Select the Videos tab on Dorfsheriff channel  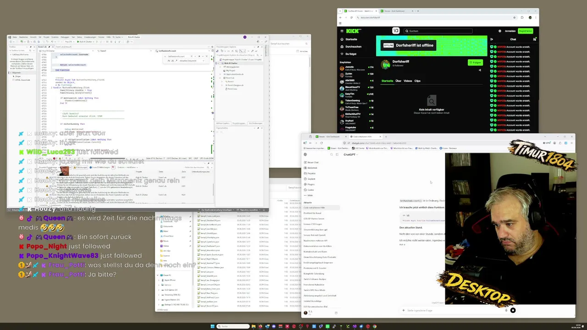(408, 81)
